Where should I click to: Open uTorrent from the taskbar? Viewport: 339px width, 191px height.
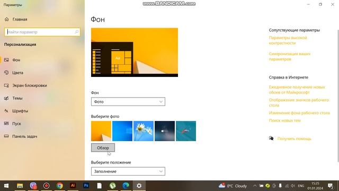tap(113, 186)
